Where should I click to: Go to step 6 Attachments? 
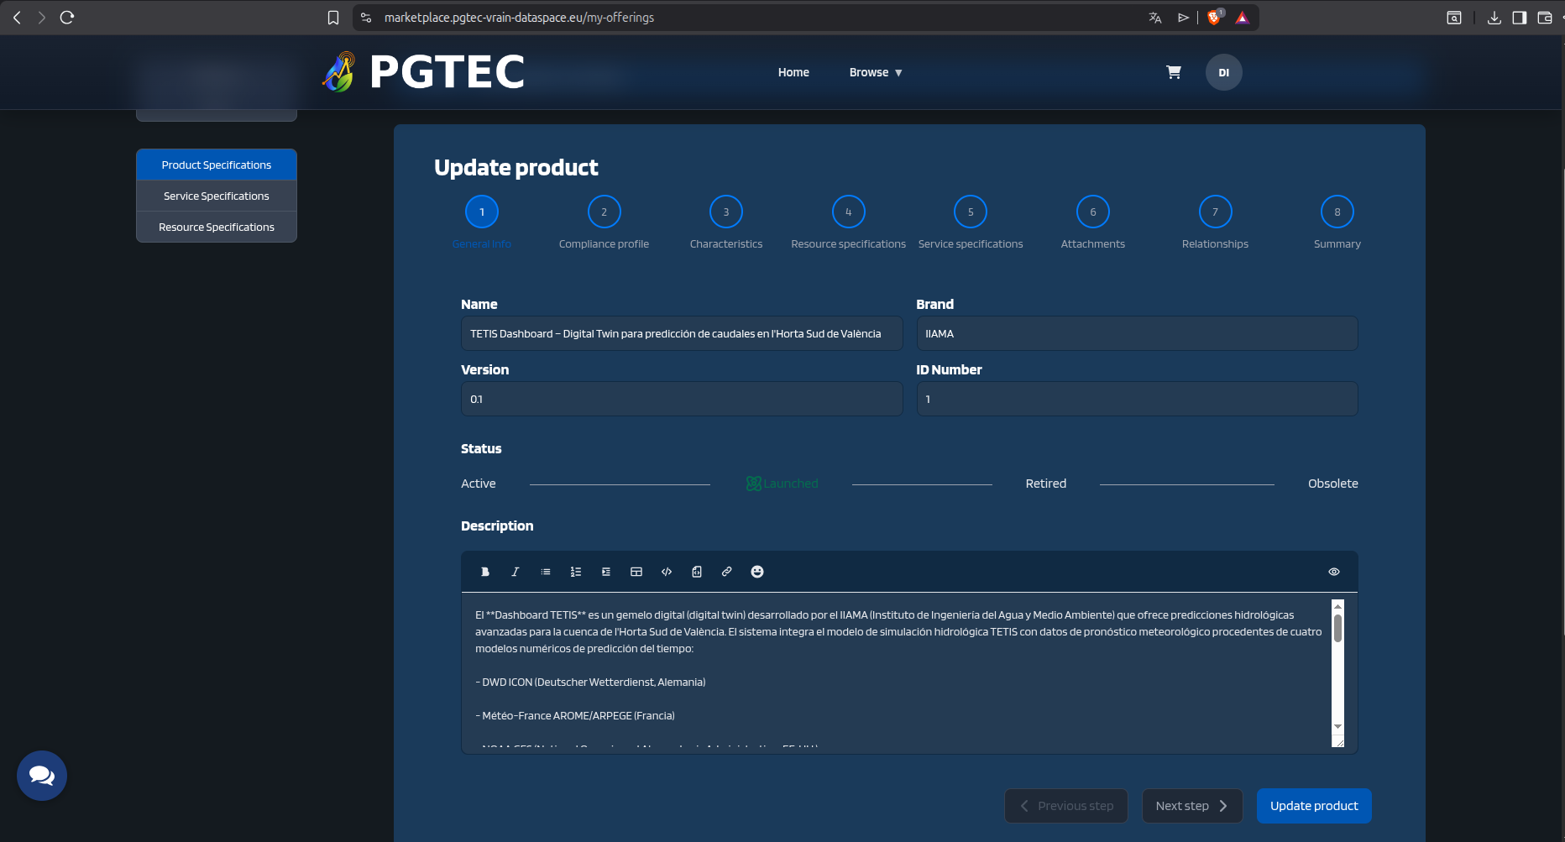pyautogui.click(x=1093, y=212)
